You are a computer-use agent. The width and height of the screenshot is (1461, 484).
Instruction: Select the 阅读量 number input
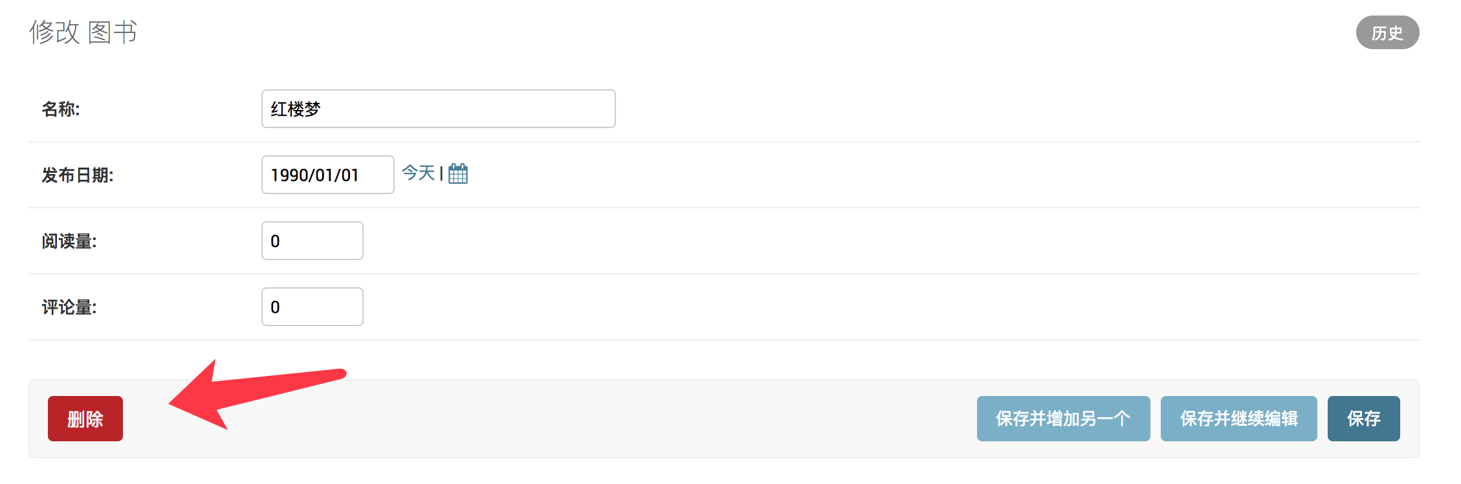312,241
